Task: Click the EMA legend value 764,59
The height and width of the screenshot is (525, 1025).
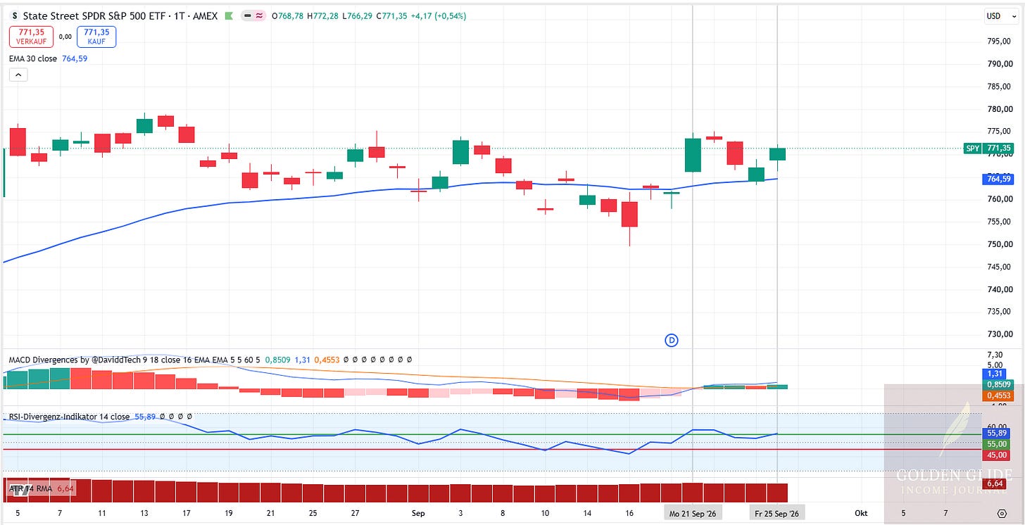Action: [x=75, y=58]
